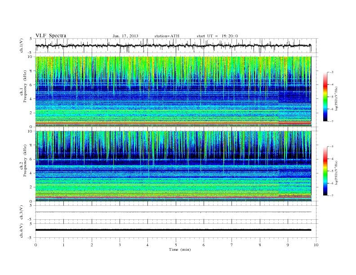This screenshot has width=356, height=275.
Task: Click the ch.1 PSD color bar
Action: coord(325,97)
